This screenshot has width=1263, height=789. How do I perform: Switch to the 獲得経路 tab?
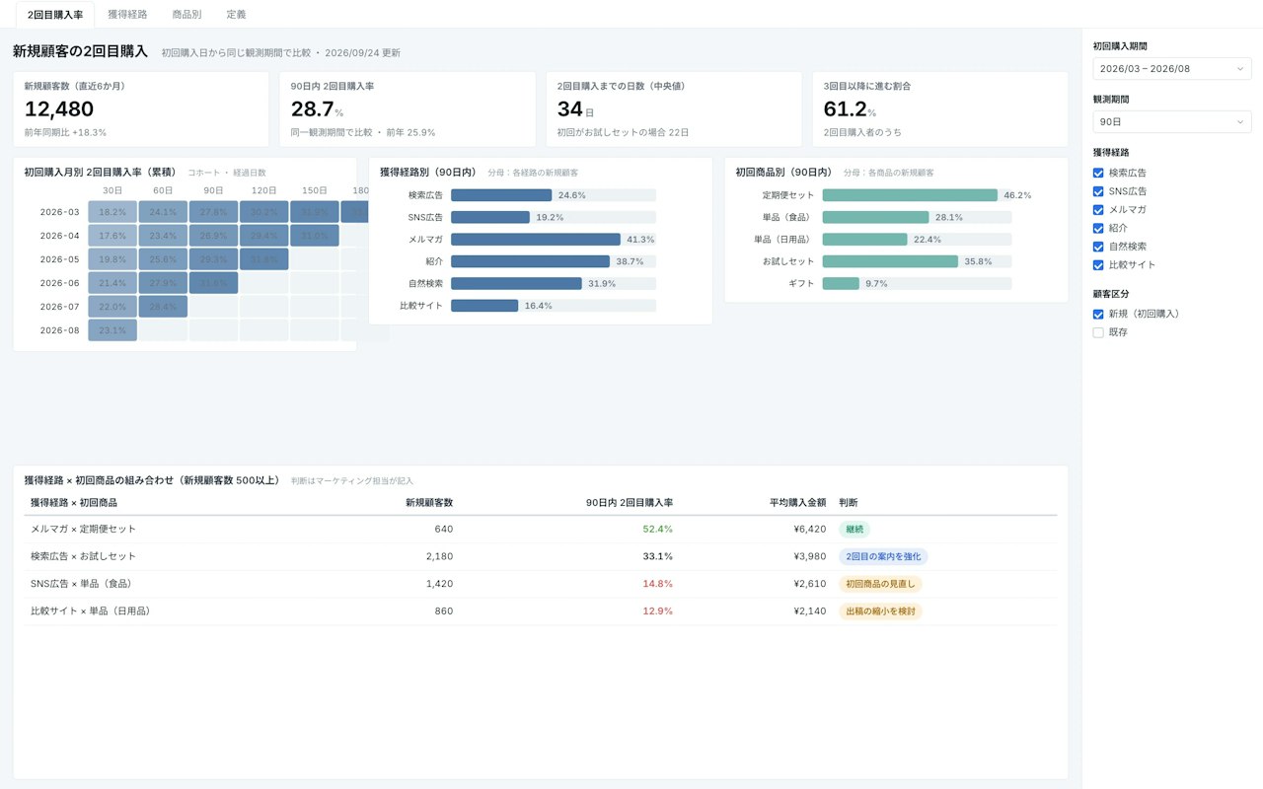[x=127, y=15]
